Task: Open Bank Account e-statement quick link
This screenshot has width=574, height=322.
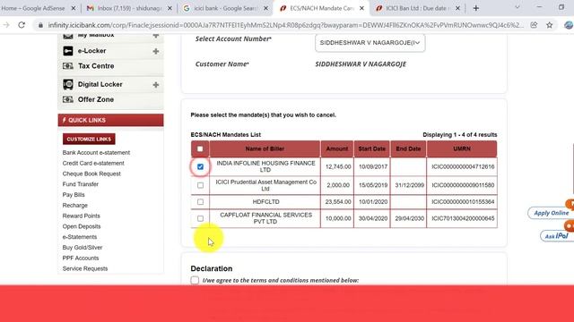Action: click(x=96, y=153)
